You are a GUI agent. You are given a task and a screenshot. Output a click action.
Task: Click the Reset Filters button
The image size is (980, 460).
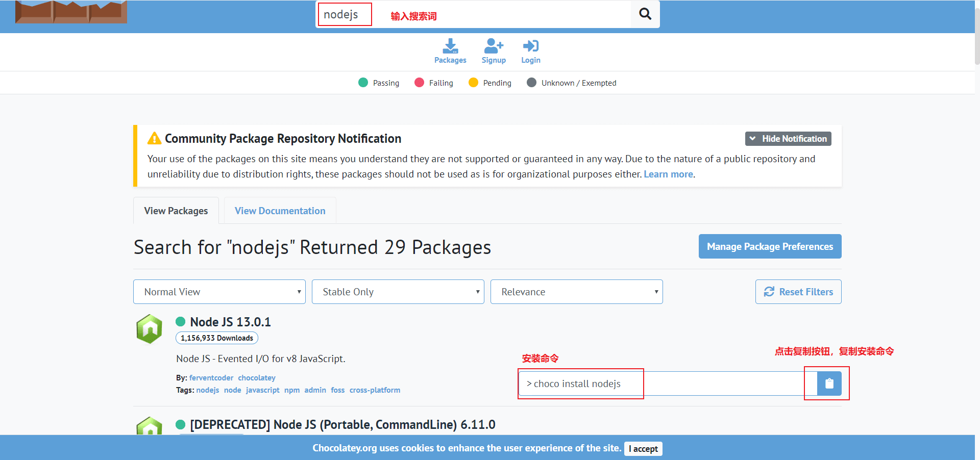(798, 292)
